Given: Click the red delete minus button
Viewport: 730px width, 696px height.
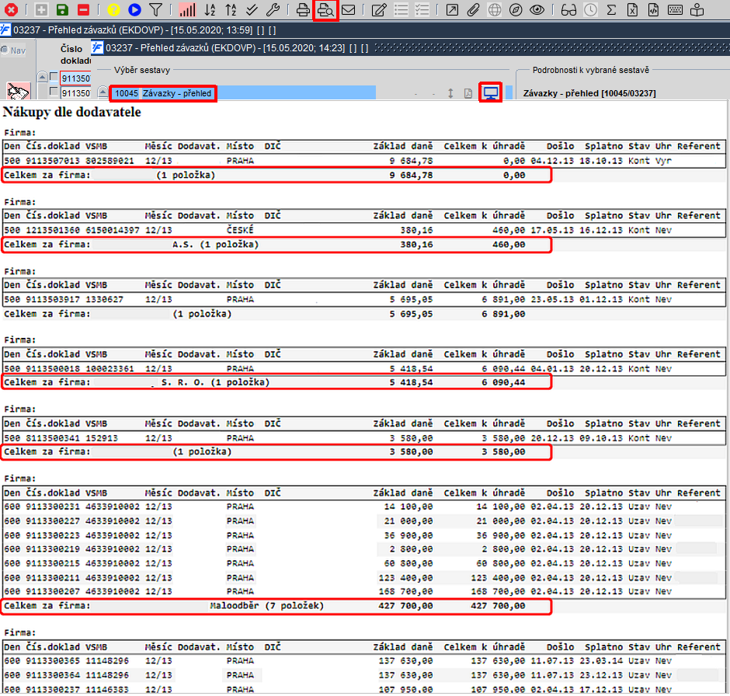Looking at the screenshot, I should [x=83, y=10].
